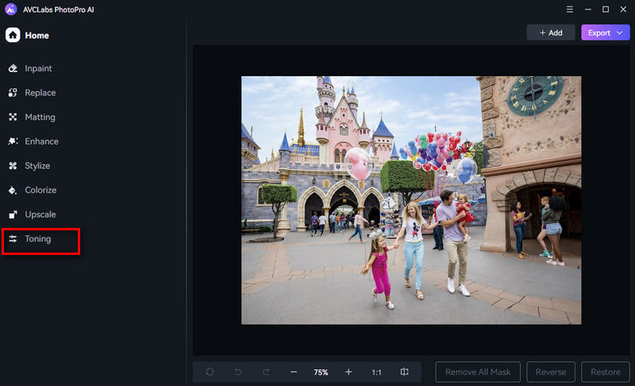The image size is (635, 386).
Task: Select the Toning sliders icon
Action: 13,239
